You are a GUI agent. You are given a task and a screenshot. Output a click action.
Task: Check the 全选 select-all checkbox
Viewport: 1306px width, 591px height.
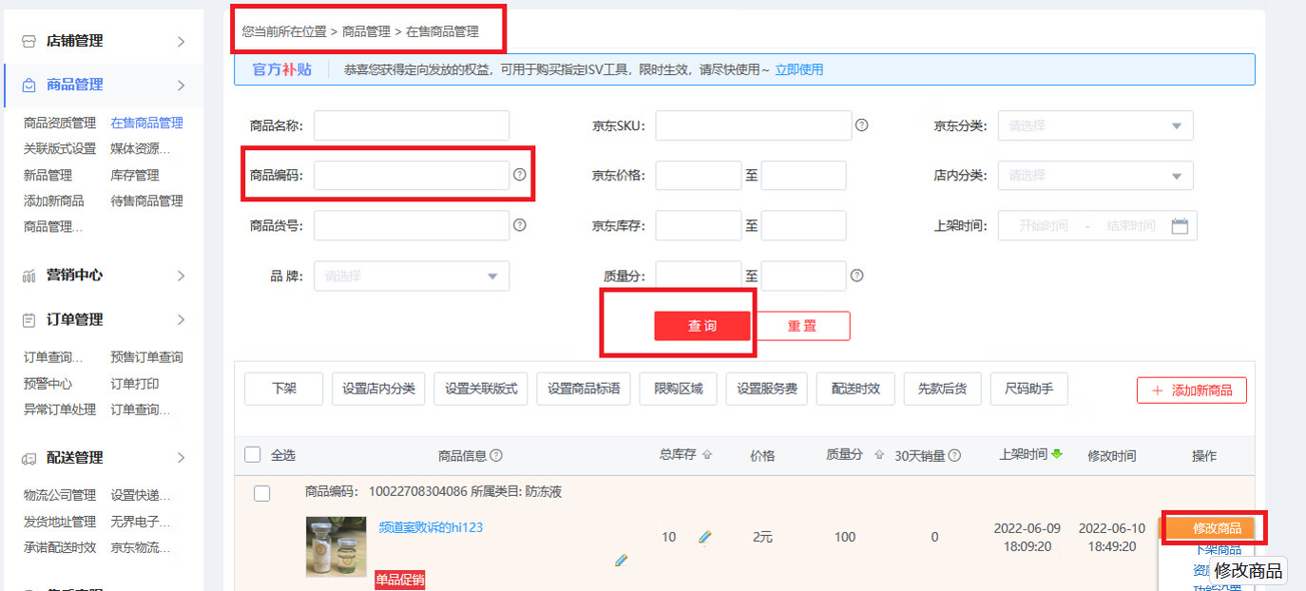tap(252, 454)
